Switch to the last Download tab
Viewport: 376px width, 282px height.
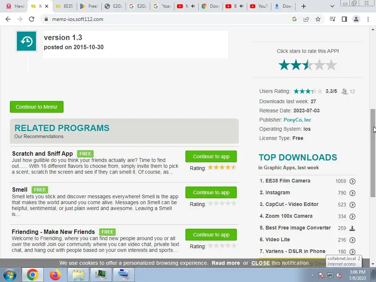tap(283, 6)
